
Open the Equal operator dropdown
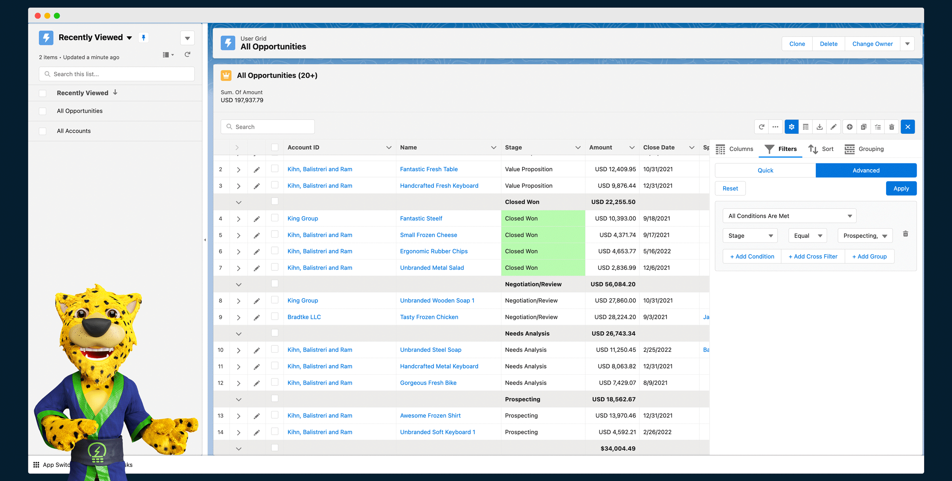point(807,235)
